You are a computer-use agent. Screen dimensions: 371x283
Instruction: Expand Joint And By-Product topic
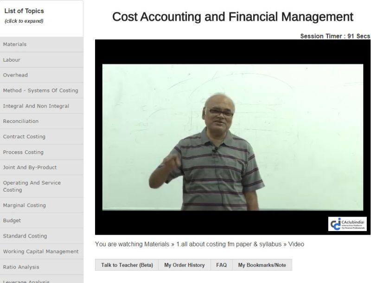click(x=30, y=167)
